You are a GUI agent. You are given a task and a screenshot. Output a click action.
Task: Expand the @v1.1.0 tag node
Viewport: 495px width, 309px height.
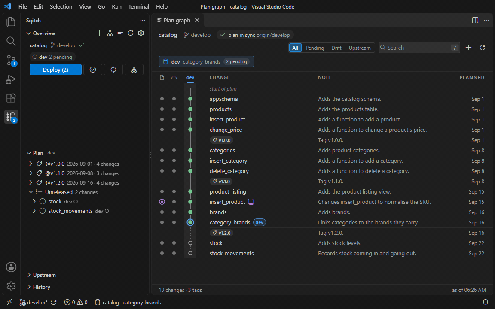(31, 173)
